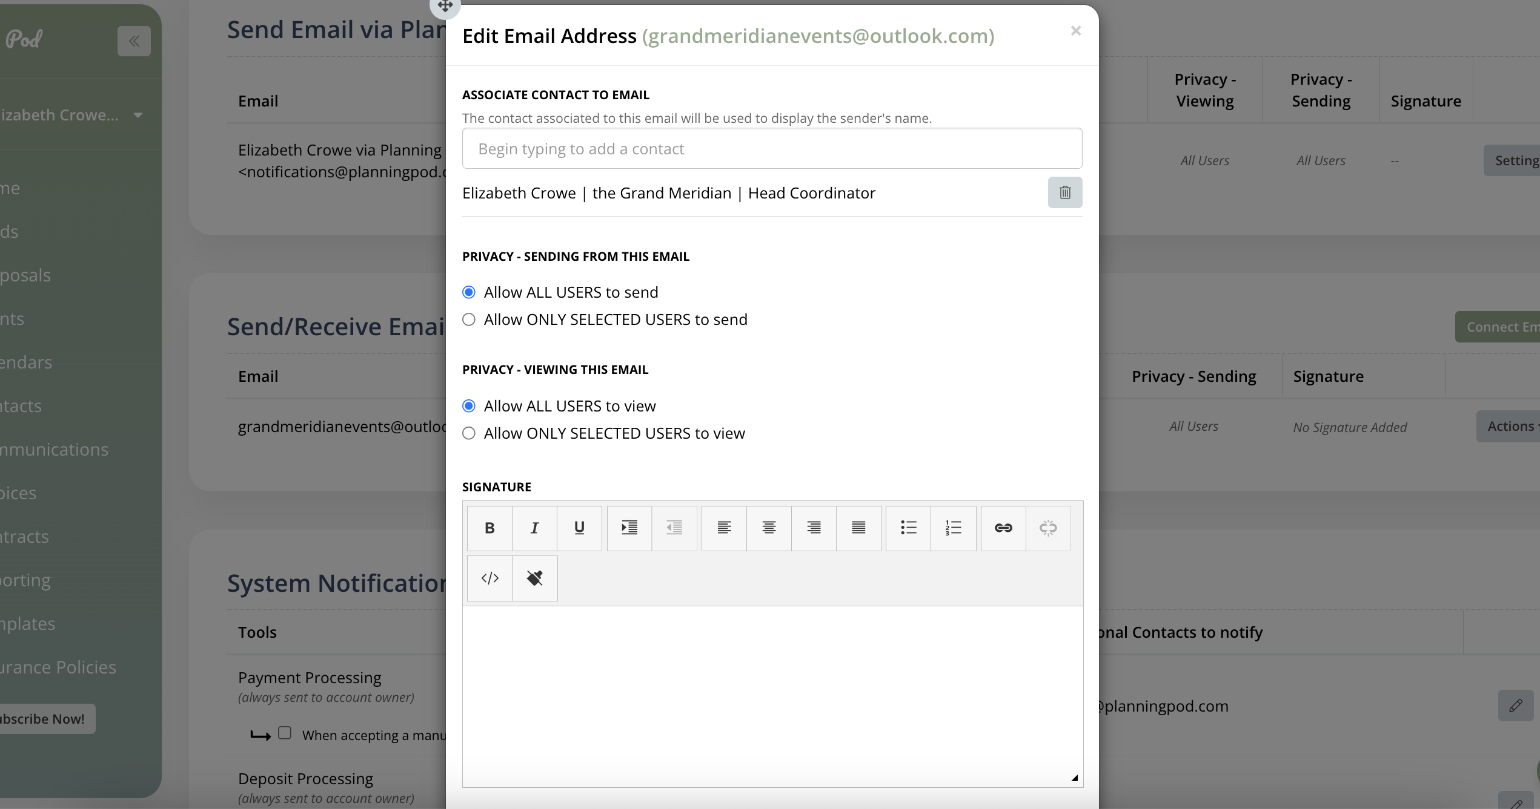Increase indent in signature editor
The height and width of the screenshot is (809, 1540).
coord(629,528)
